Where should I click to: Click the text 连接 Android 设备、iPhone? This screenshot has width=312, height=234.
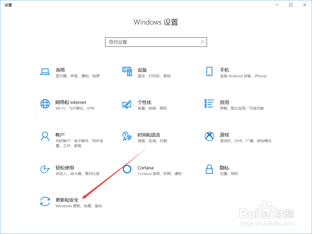coord(243,76)
